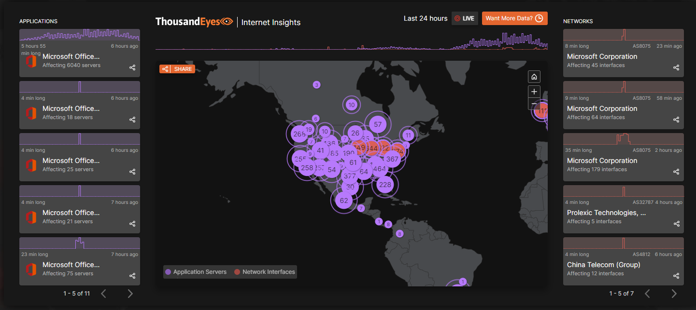Toggle Network Interfaces legend filter
The width and height of the screenshot is (696, 310).
tap(265, 272)
